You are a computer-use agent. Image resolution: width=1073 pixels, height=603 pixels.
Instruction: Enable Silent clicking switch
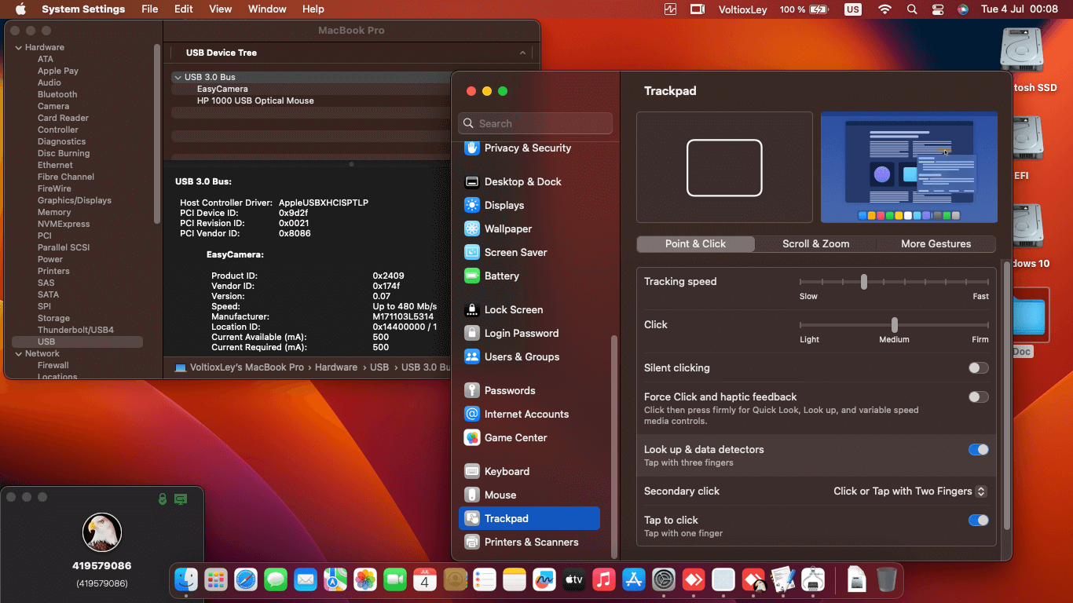pos(978,367)
